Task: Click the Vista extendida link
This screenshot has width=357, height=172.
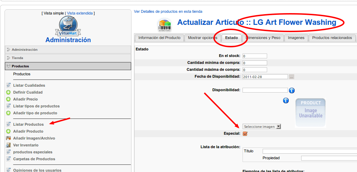Action: coord(80,13)
